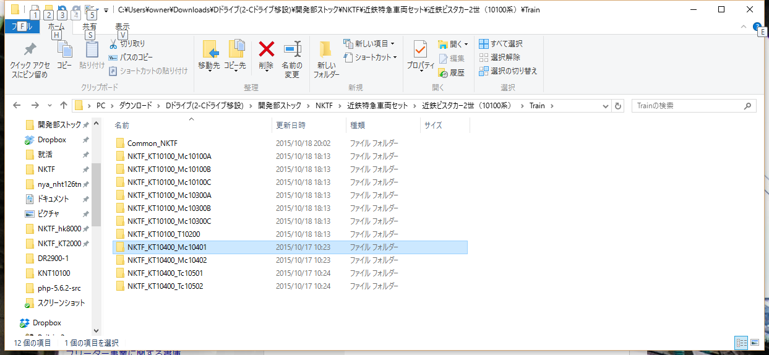Go up one folder level arrow
769x355 pixels.
point(64,106)
